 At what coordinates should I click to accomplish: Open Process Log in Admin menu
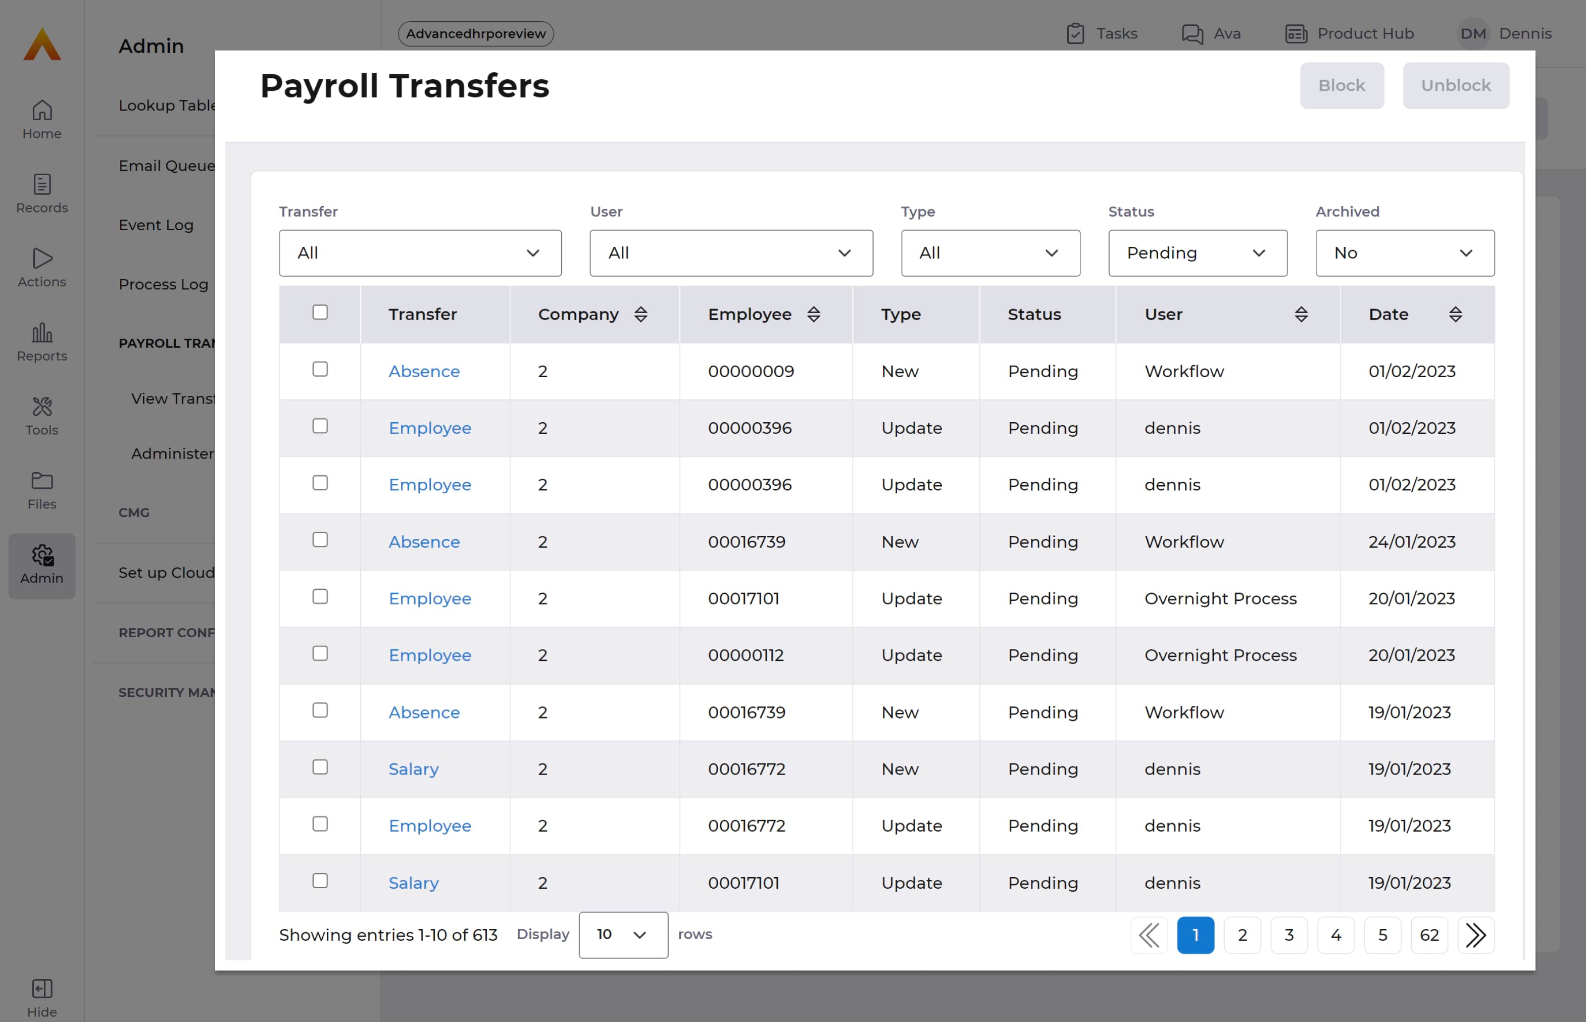(x=163, y=284)
